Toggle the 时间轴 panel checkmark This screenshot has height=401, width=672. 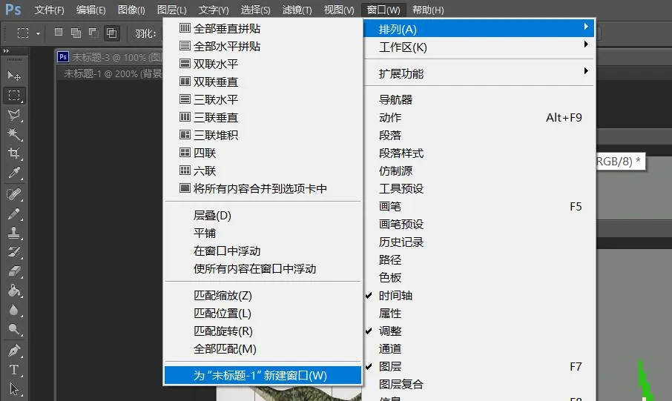369,295
